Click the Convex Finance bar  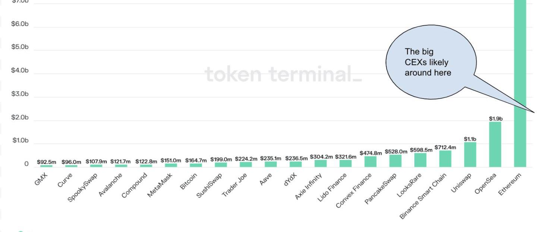pos(370,161)
